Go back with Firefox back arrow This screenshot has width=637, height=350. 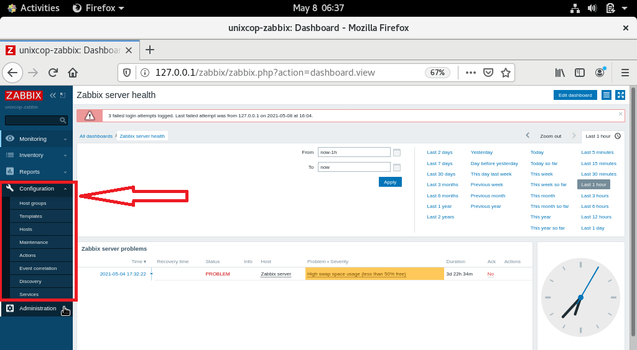[x=12, y=73]
